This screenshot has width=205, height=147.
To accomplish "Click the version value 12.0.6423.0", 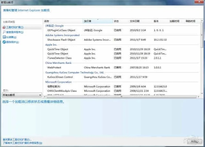I will pyautogui.click(x=160, y=86).
